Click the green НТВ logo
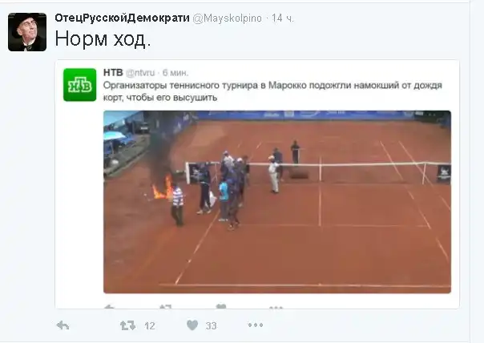 79,85
